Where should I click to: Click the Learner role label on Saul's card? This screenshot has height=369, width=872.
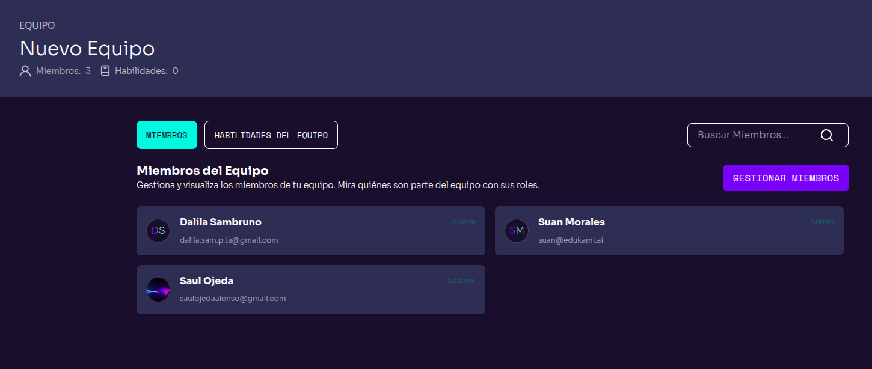coord(462,281)
